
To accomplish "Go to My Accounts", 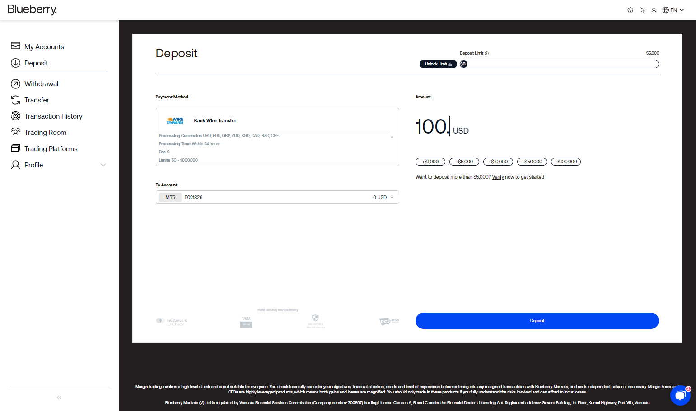I will (44, 47).
